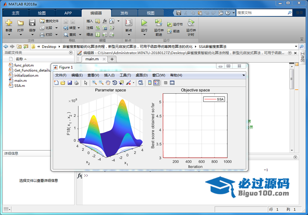The width and height of the screenshot is (308, 215).
Task: Click Link Plot icon in Figure 1
Action: click(140, 83)
